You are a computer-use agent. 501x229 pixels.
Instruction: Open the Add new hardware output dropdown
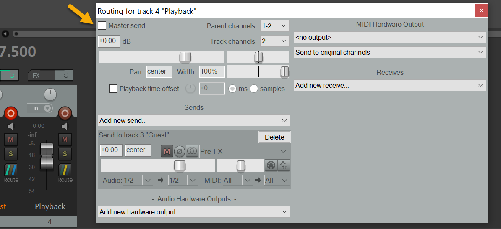pyautogui.click(x=193, y=212)
